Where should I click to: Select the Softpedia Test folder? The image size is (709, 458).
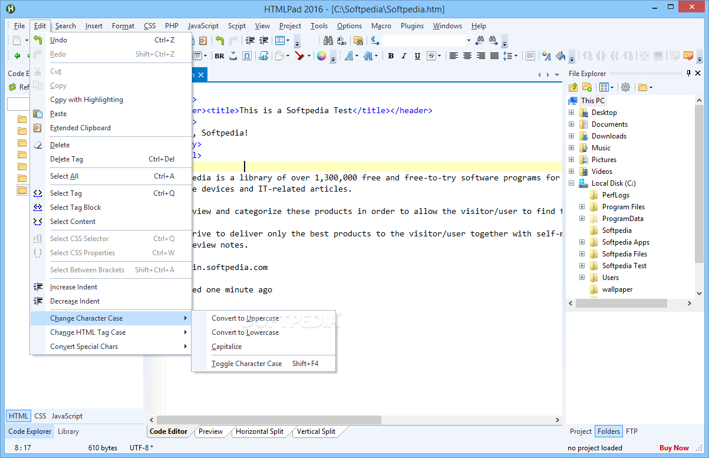click(624, 266)
